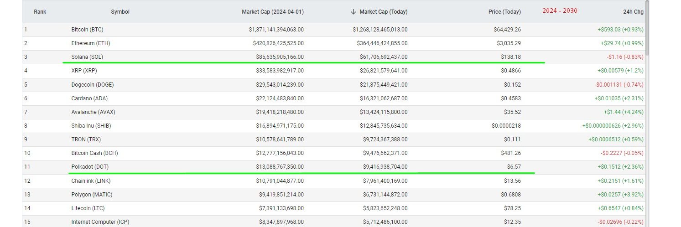
Task: Click Dogecoin's price $0.152
Action: (x=512, y=85)
